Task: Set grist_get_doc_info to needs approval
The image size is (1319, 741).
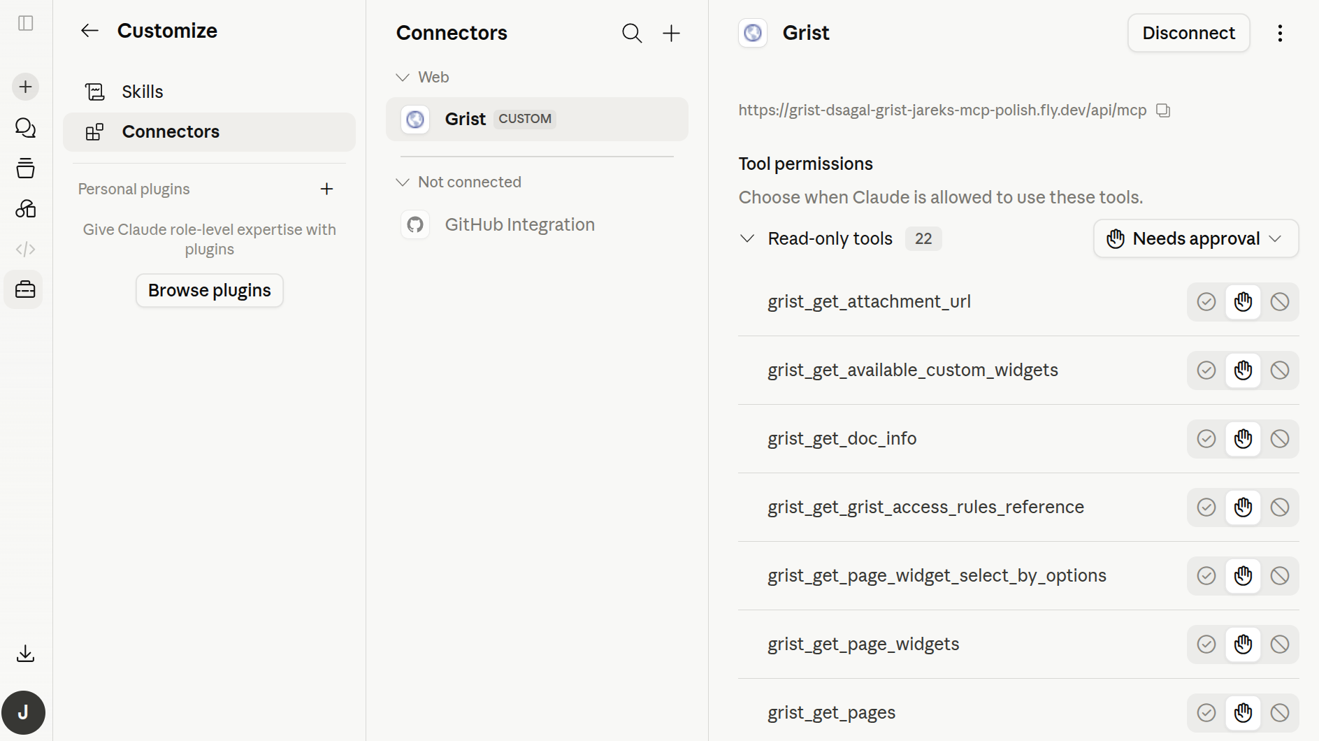Action: pyautogui.click(x=1243, y=439)
